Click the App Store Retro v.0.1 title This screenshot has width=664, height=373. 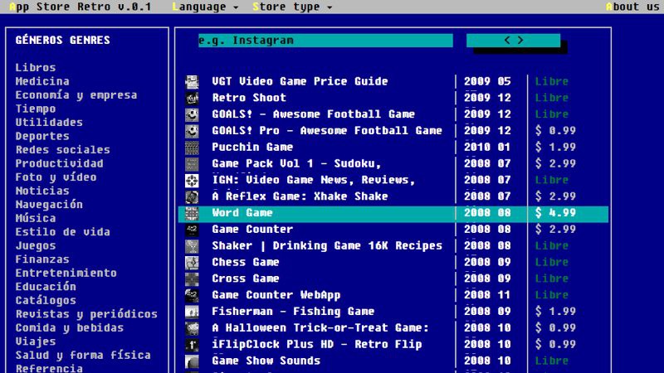(80, 7)
